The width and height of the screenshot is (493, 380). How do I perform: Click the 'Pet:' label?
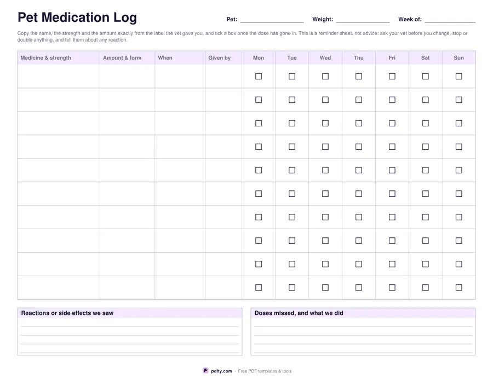pos(232,19)
